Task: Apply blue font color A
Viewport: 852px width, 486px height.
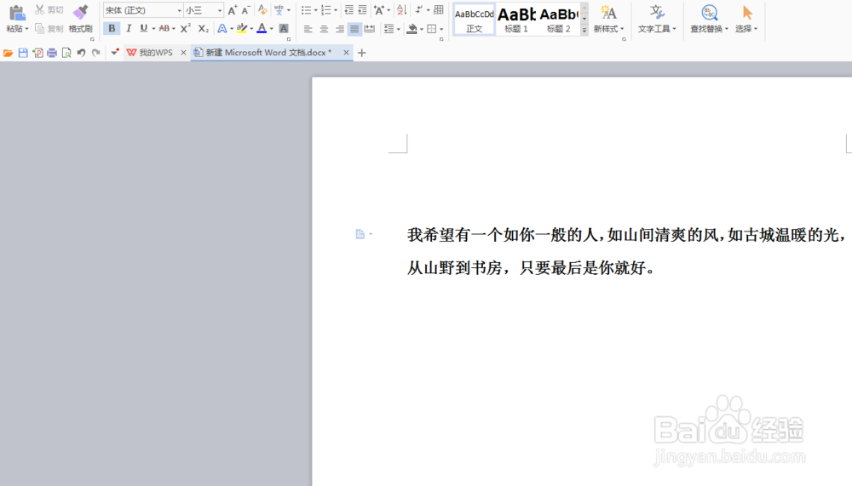Action: coord(262,28)
